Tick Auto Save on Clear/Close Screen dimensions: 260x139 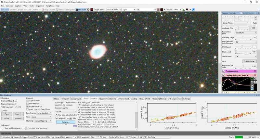tap(28, 109)
